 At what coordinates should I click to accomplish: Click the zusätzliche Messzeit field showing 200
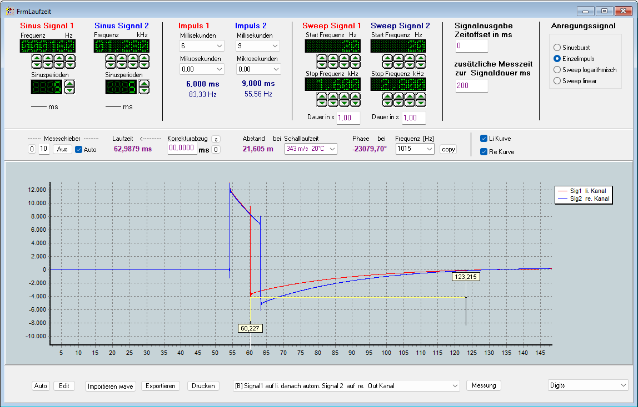(x=471, y=85)
